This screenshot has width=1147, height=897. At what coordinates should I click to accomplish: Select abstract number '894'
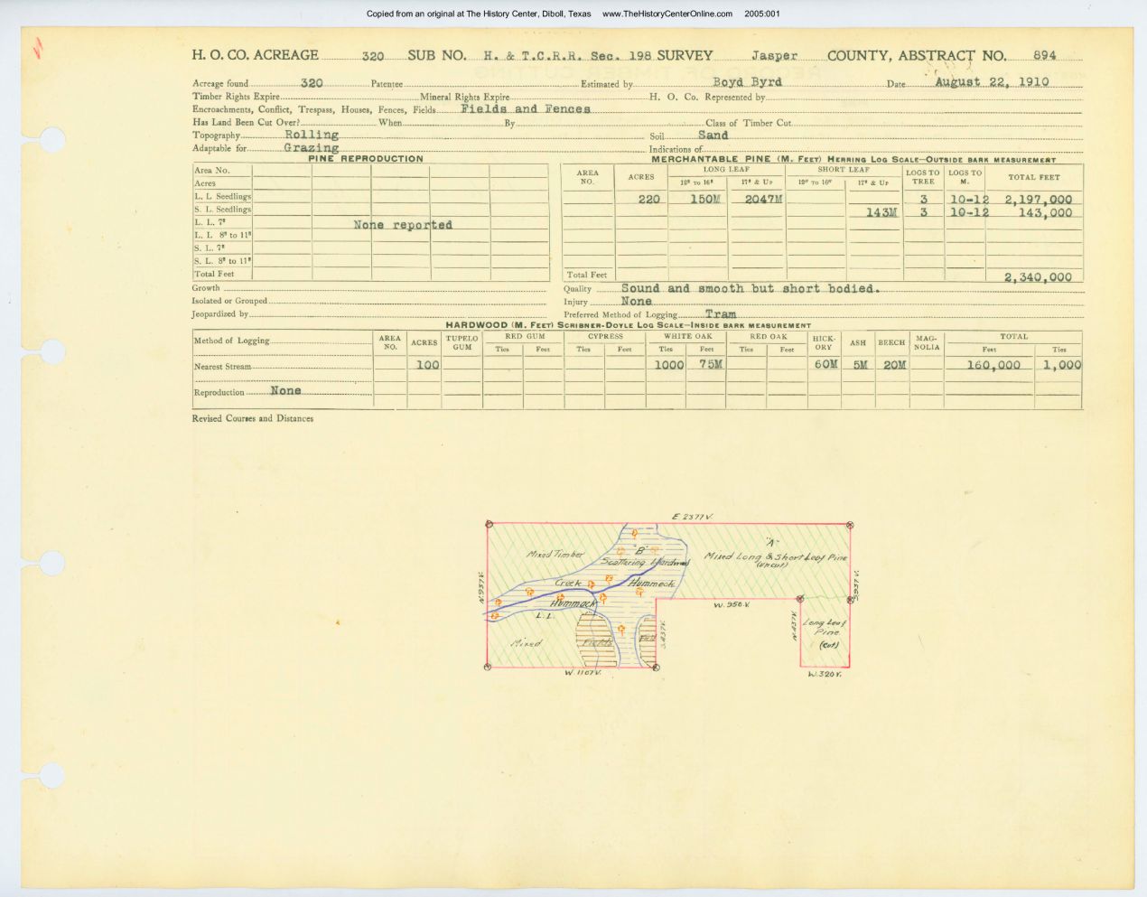pyautogui.click(x=1044, y=55)
